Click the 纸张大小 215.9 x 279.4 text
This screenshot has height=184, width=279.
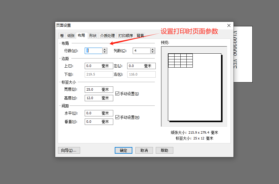tap(194, 132)
